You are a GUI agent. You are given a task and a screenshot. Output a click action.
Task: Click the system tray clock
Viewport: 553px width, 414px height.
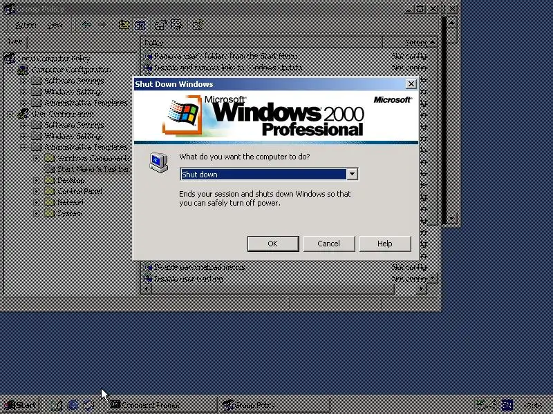[x=532, y=406]
